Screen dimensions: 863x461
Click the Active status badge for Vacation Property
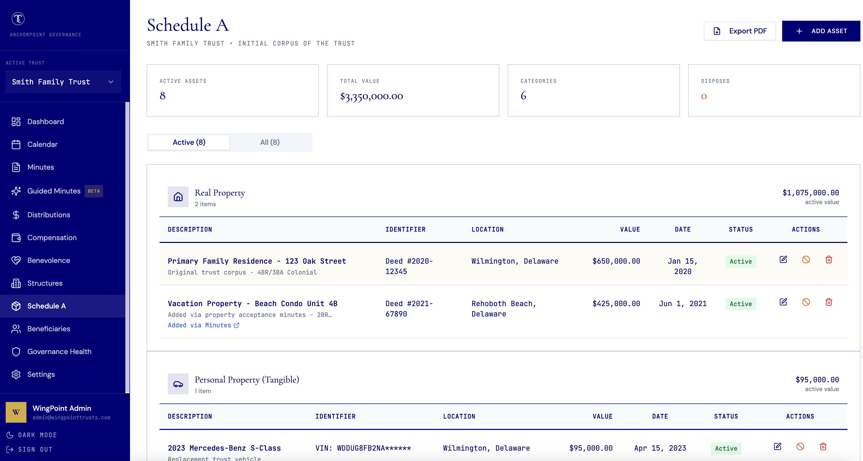coord(741,304)
